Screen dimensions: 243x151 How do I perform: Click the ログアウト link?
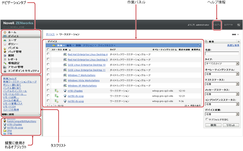click(228, 25)
